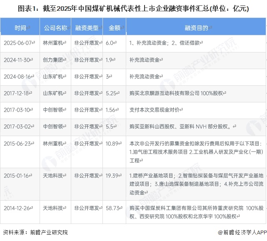Click the 前瞻经济学人APP logo icon
Viewport: 267px width, 241px height.
(x=220, y=233)
